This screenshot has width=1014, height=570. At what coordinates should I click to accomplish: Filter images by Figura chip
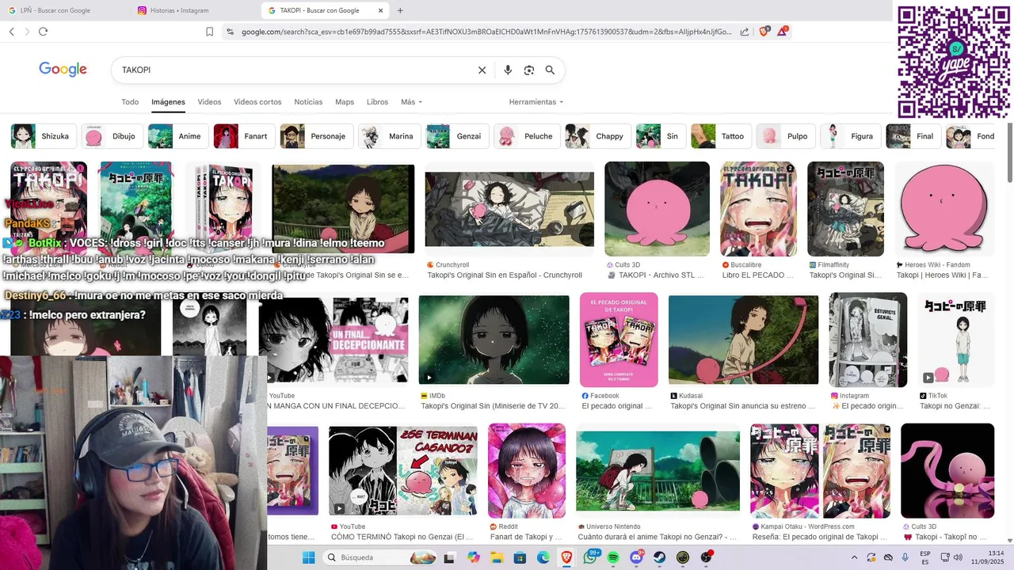pos(850,136)
